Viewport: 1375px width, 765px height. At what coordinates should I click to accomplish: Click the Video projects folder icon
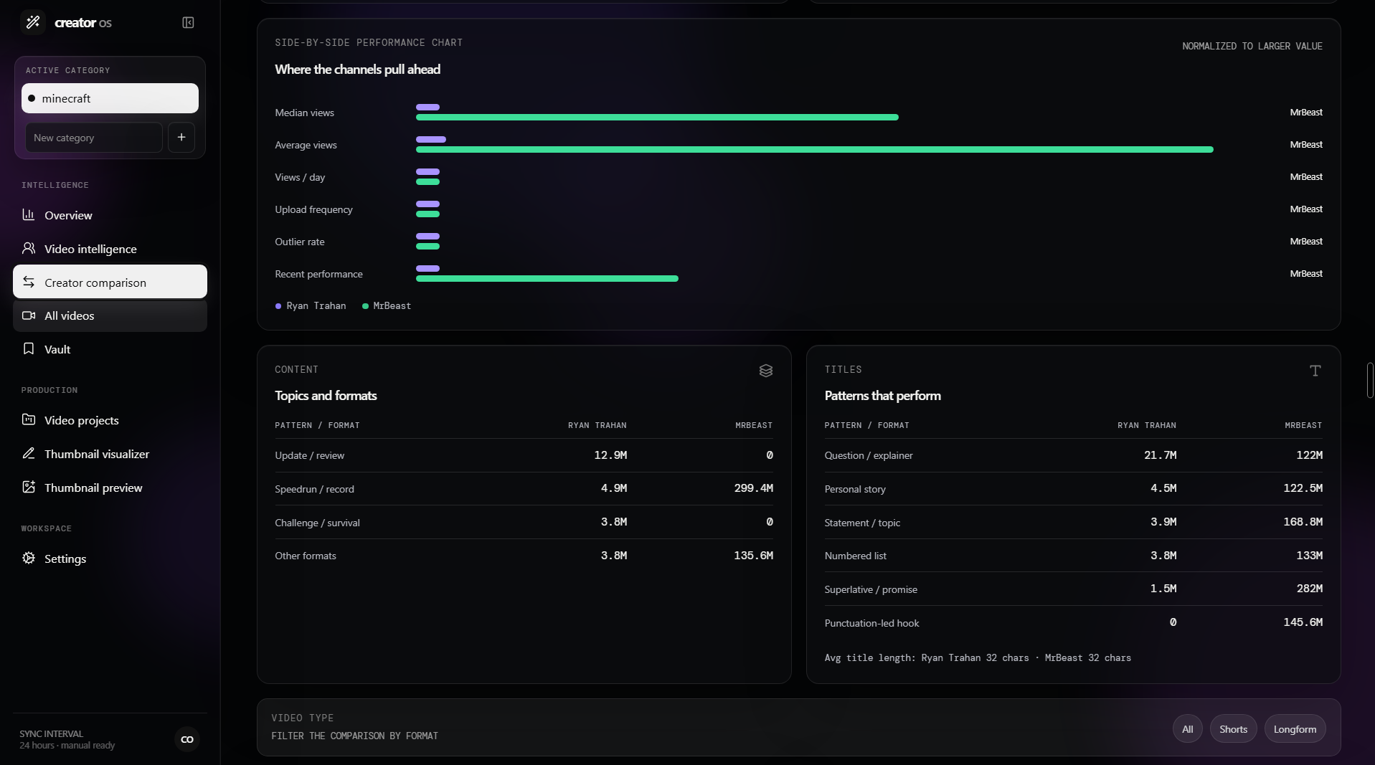point(29,419)
